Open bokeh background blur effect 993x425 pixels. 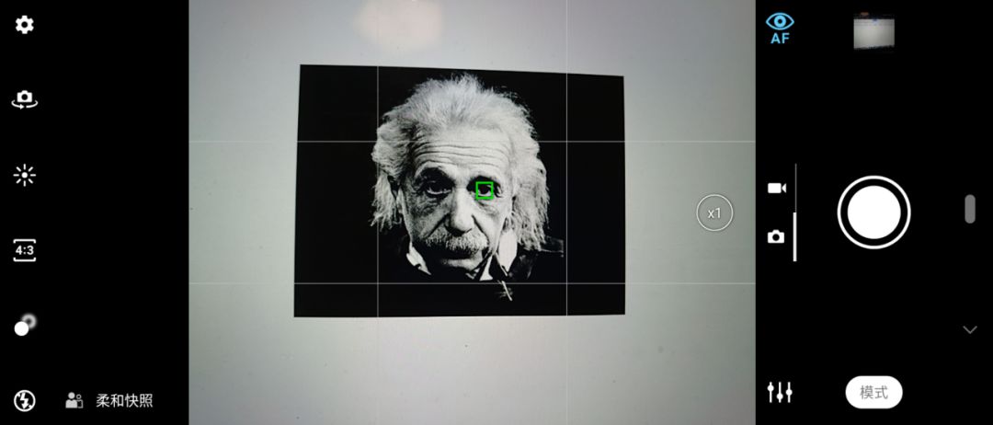point(26,325)
